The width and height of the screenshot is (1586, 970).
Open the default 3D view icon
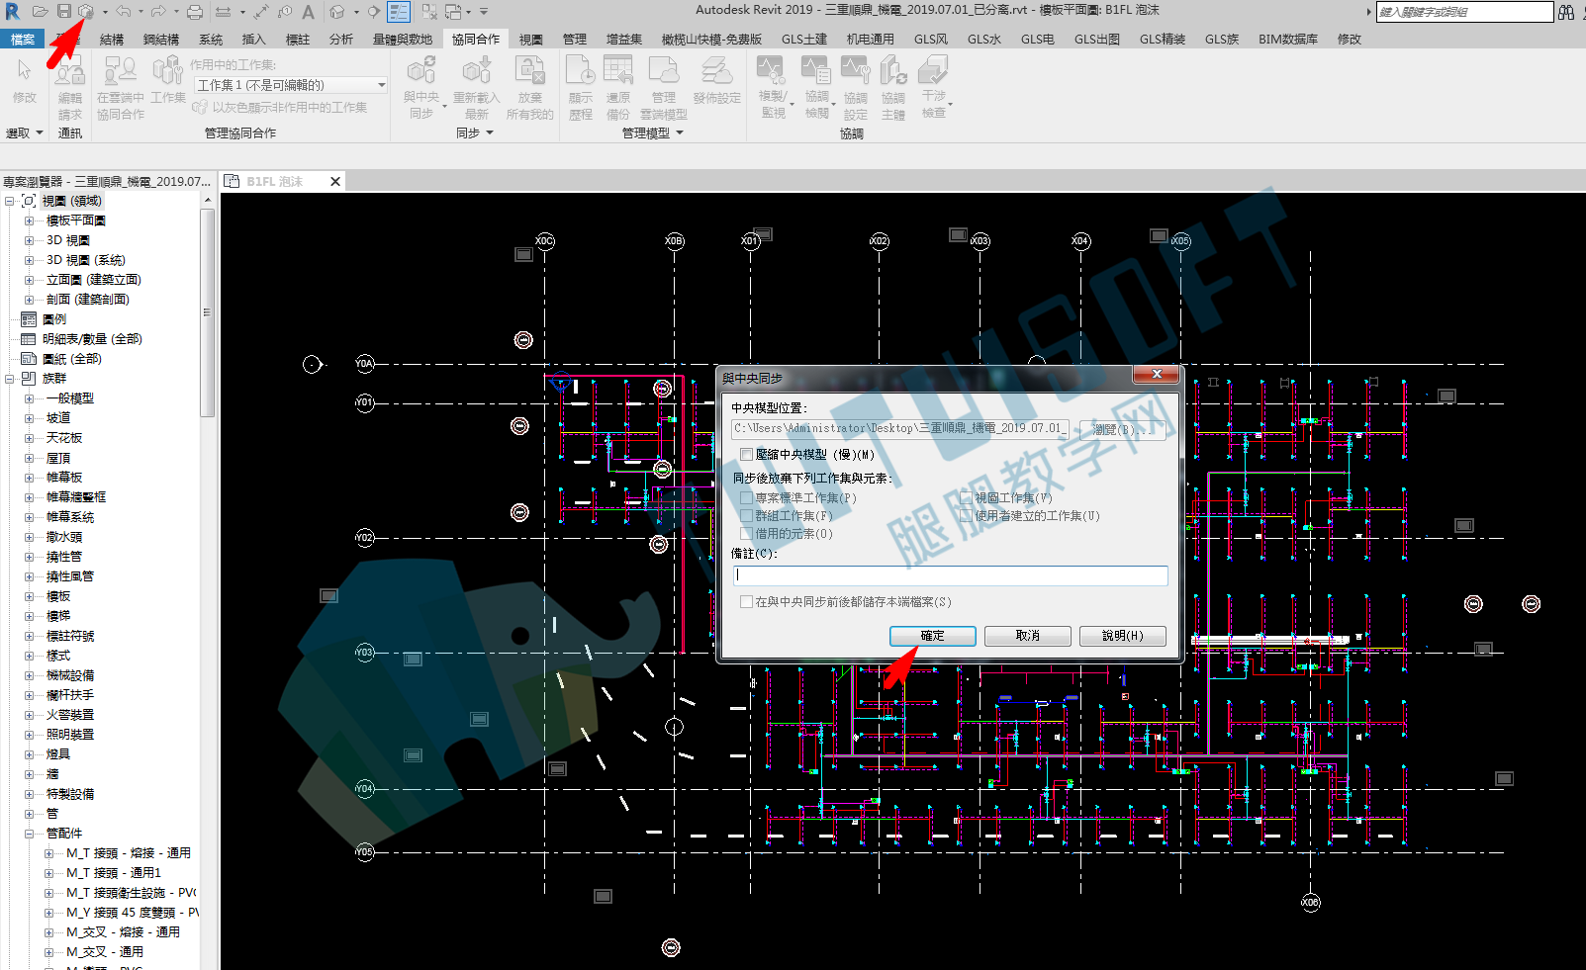pos(337,12)
